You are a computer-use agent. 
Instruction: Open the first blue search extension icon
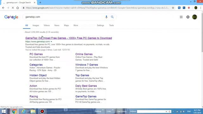pyautogui.click(x=179, y=8)
